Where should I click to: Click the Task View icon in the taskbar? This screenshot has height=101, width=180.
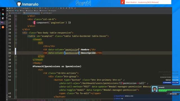click(3, 10)
